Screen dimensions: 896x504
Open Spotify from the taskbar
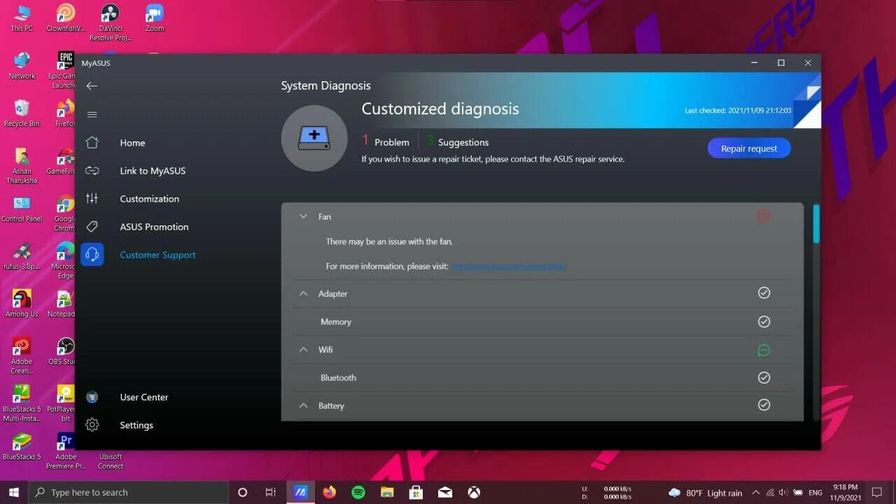tap(358, 492)
